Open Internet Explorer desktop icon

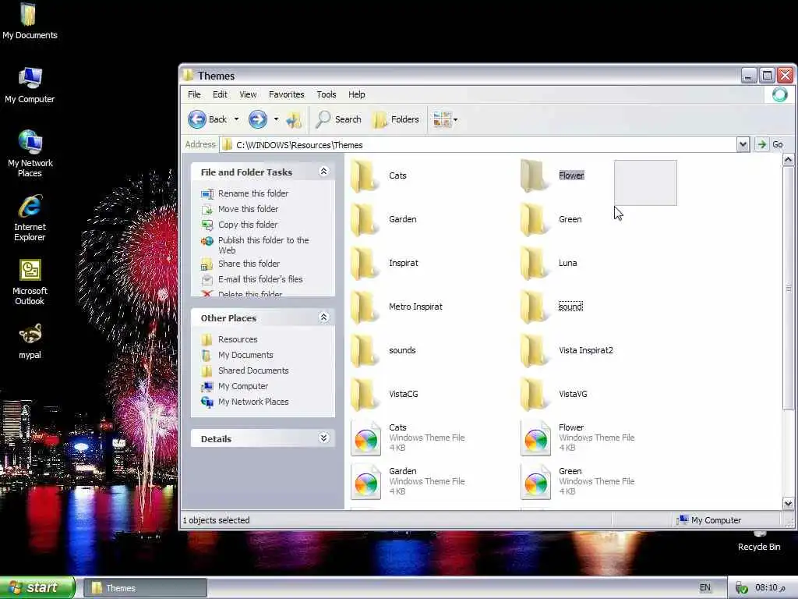(30, 218)
